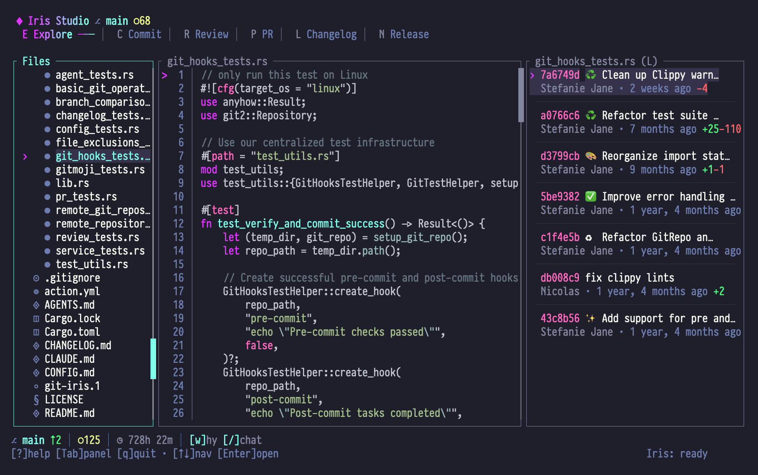The width and height of the screenshot is (758, 475).
Task: Click the [w]hy shortcut in status bar
Action: [203, 440]
